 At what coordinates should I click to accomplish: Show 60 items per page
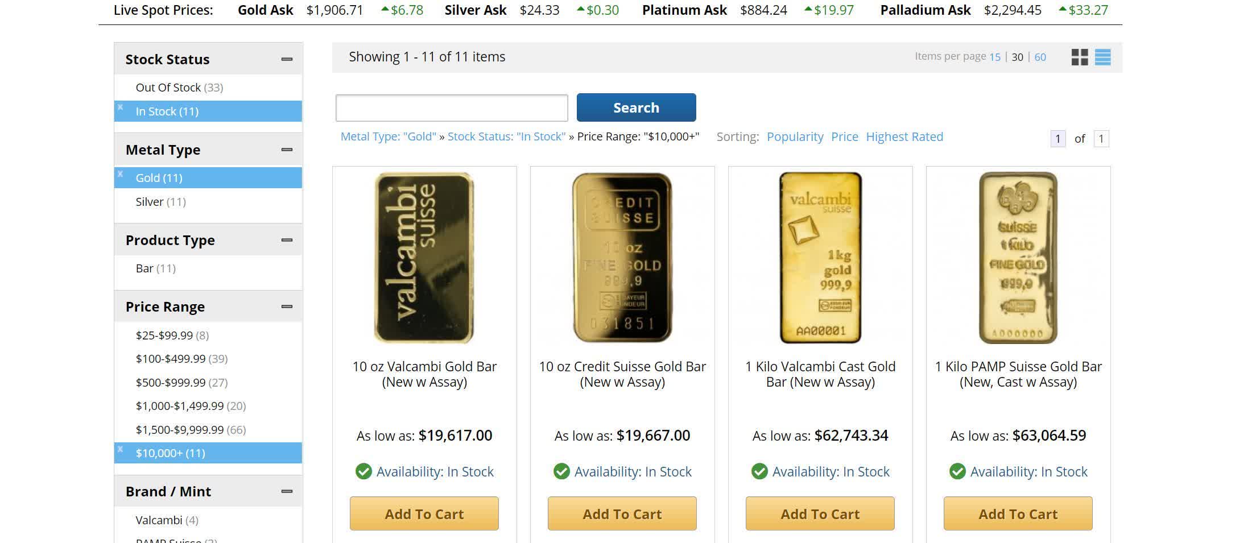[x=1040, y=57]
